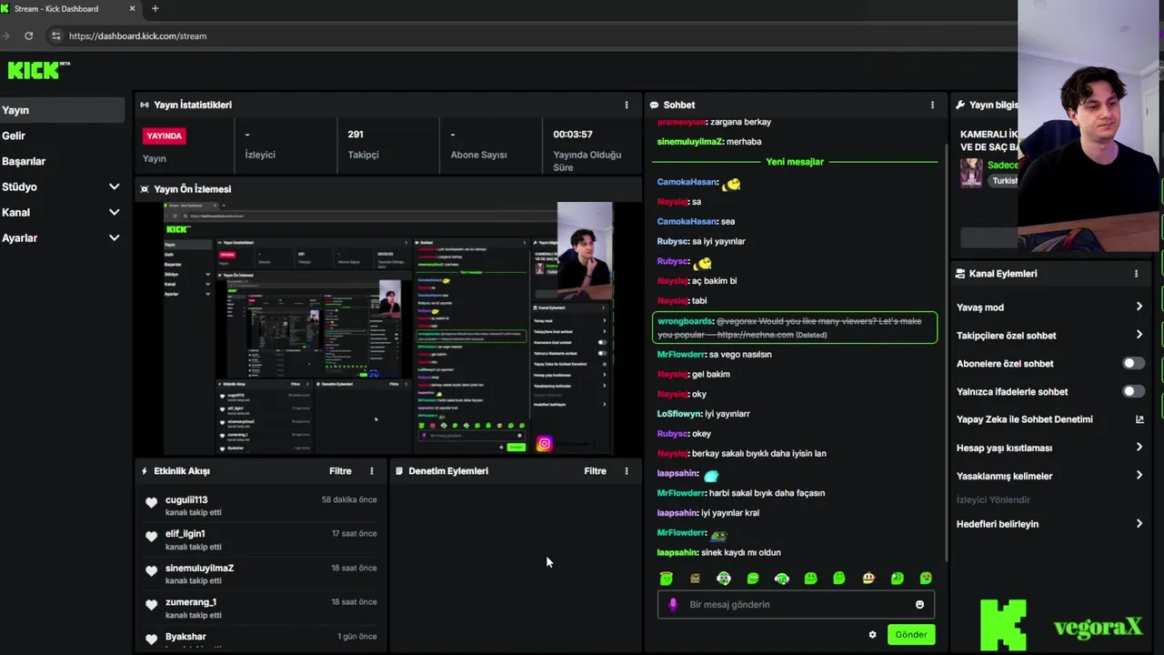Select Gelir in the sidebar

tap(62, 136)
